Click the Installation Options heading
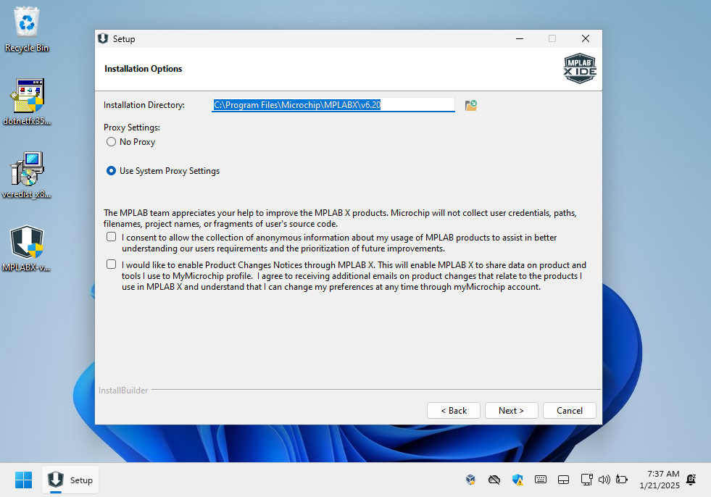The image size is (711, 497). pyautogui.click(x=144, y=69)
